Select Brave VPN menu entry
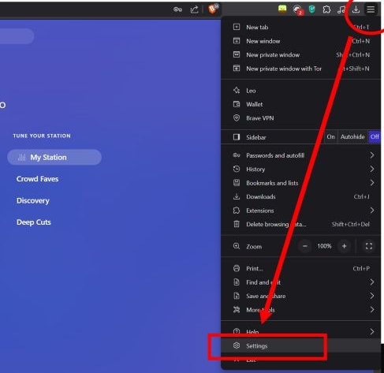The width and height of the screenshot is (384, 373). (300, 118)
